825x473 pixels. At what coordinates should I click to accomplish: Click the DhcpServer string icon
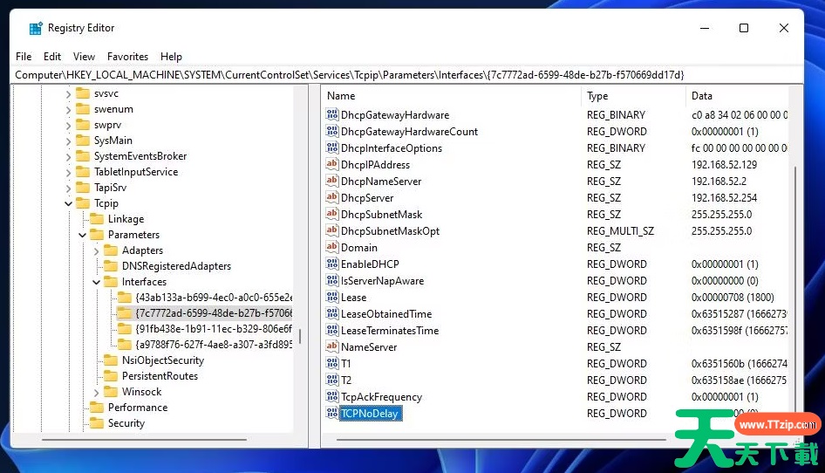coord(332,197)
